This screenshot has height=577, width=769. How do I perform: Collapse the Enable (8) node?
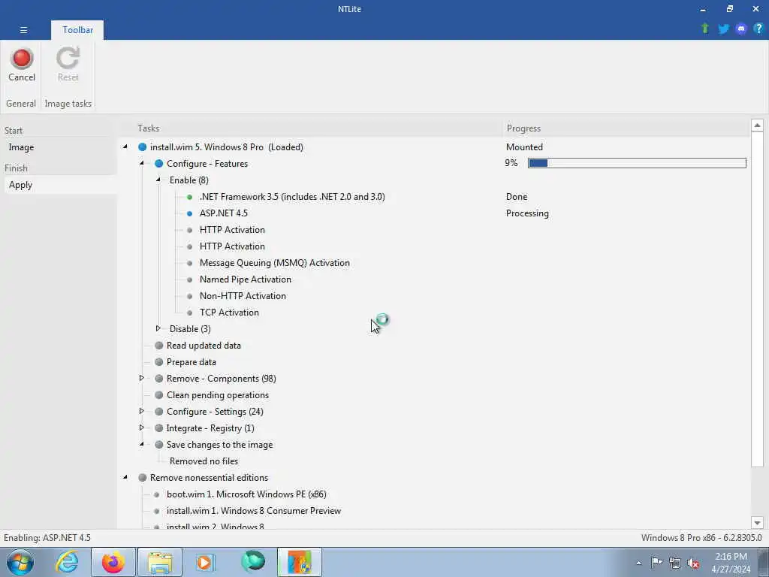pos(158,180)
